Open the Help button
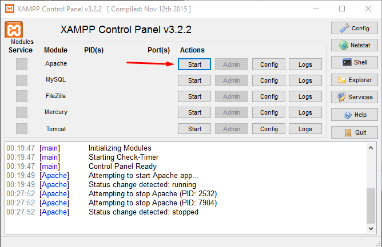382x247 pixels. pos(354,115)
